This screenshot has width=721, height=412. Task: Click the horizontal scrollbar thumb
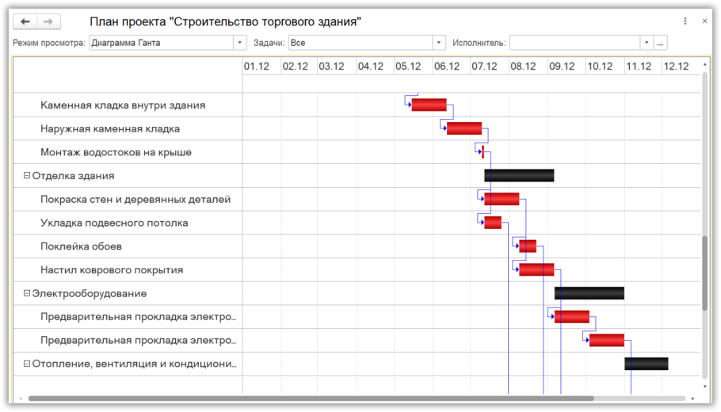(309, 399)
